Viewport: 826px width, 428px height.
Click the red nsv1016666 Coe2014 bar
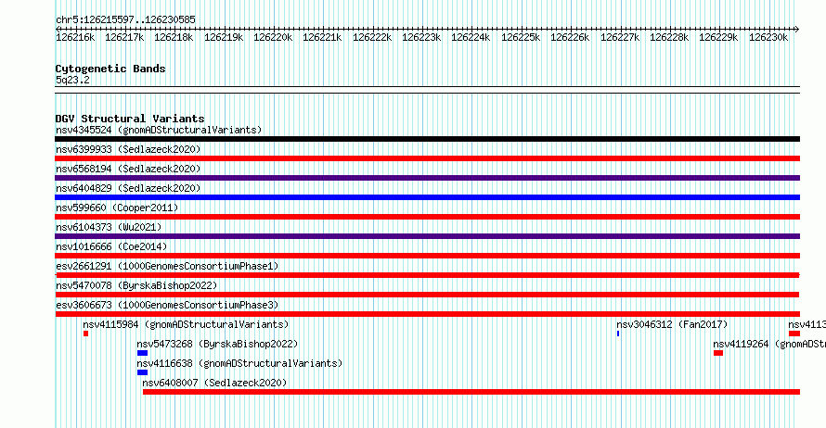point(427,256)
